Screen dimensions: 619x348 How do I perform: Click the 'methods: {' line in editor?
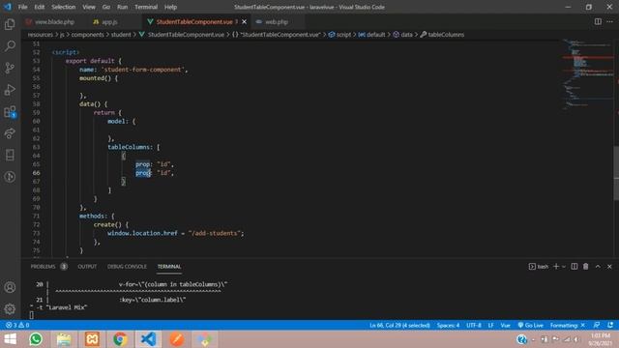coord(97,216)
